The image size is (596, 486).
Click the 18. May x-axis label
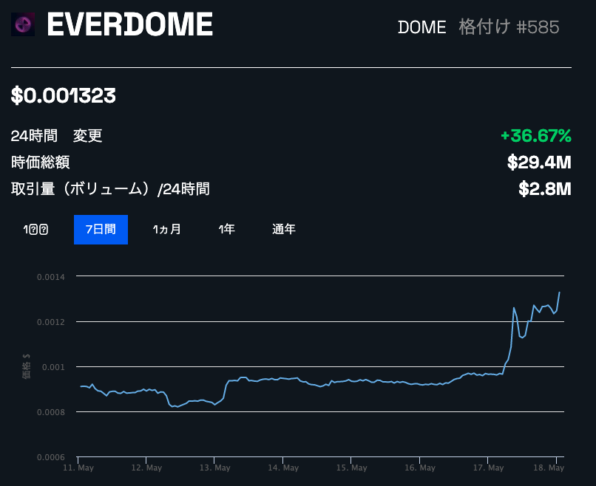click(549, 468)
